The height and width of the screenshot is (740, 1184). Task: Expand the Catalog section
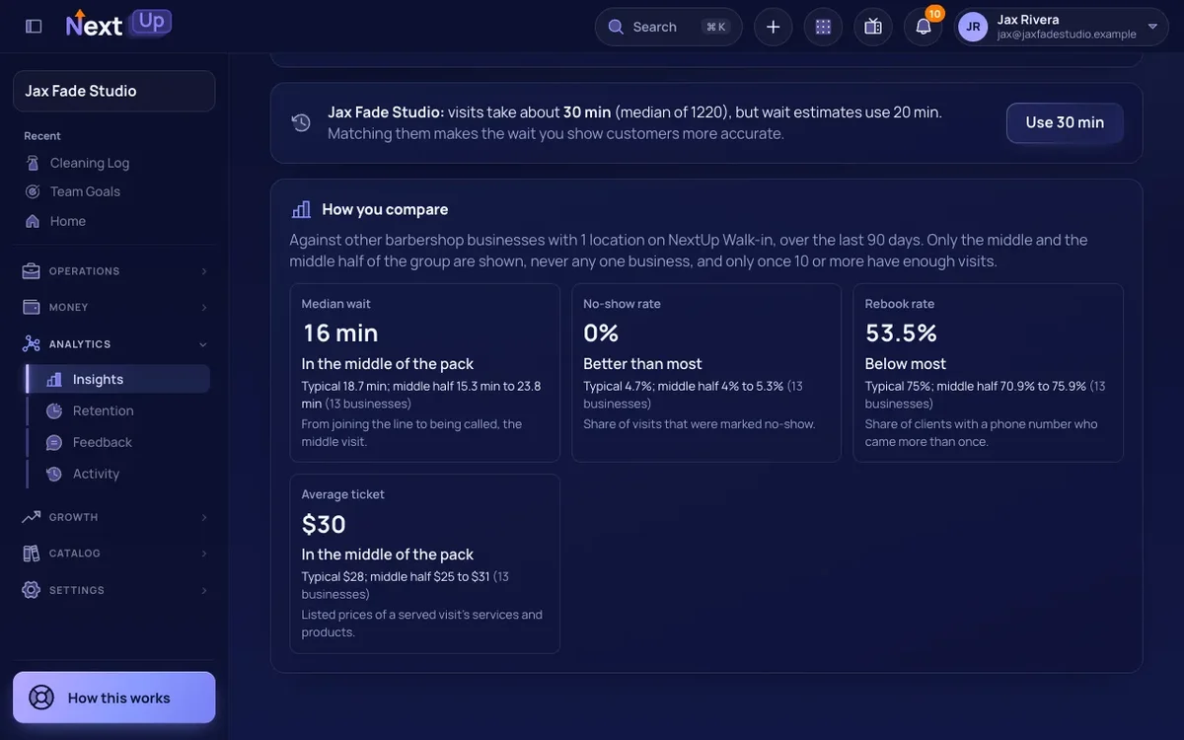tap(114, 554)
